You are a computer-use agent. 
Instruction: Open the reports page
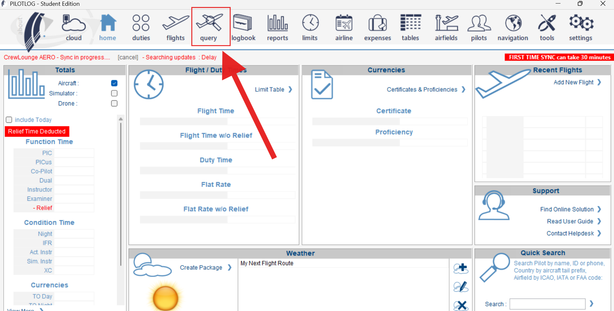coord(278,28)
